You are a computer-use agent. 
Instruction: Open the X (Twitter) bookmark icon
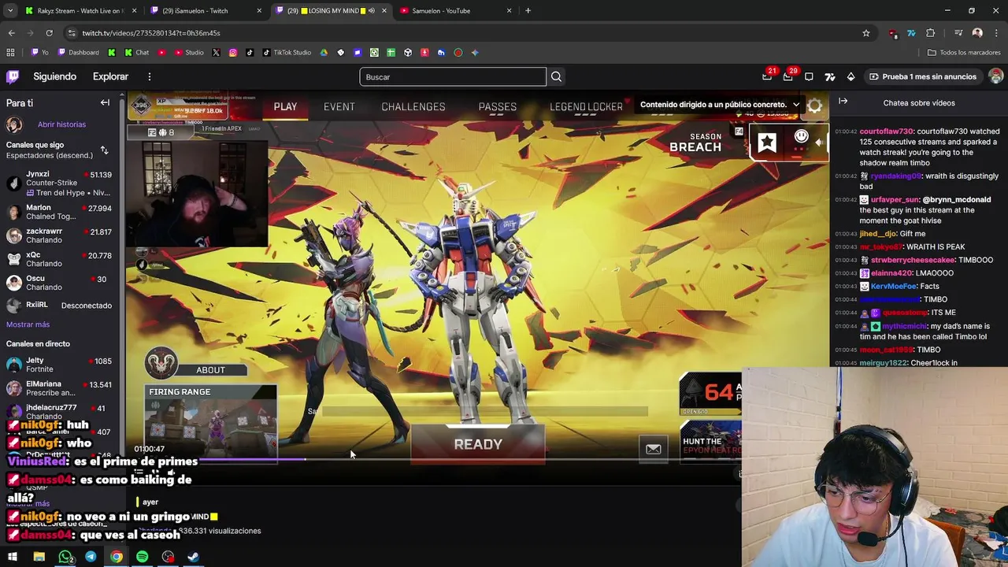[x=216, y=53]
